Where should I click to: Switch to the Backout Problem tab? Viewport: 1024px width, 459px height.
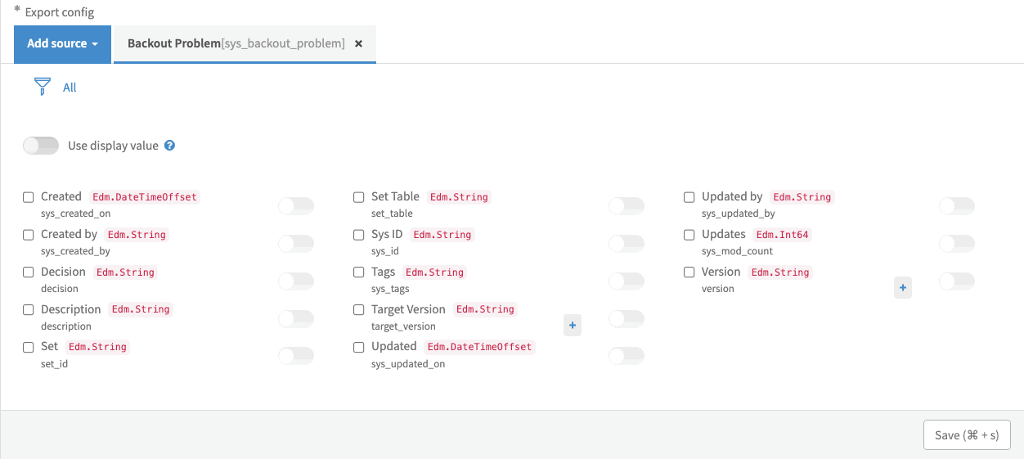click(236, 43)
